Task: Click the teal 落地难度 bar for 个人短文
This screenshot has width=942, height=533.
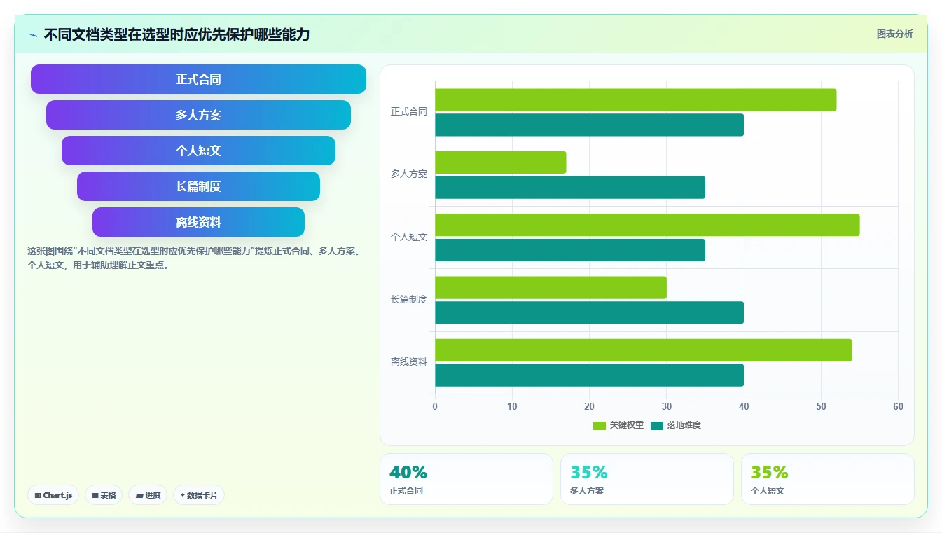Action: pos(570,250)
